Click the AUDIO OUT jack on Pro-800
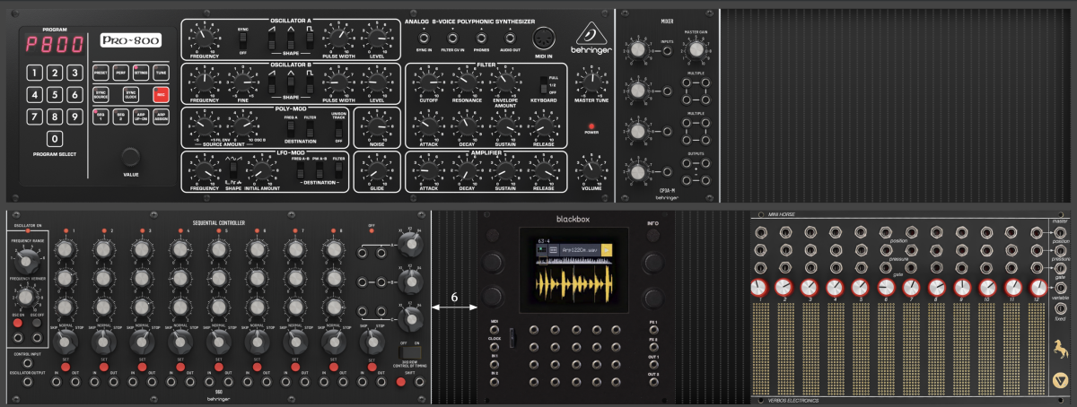The width and height of the screenshot is (1077, 407). point(511,38)
